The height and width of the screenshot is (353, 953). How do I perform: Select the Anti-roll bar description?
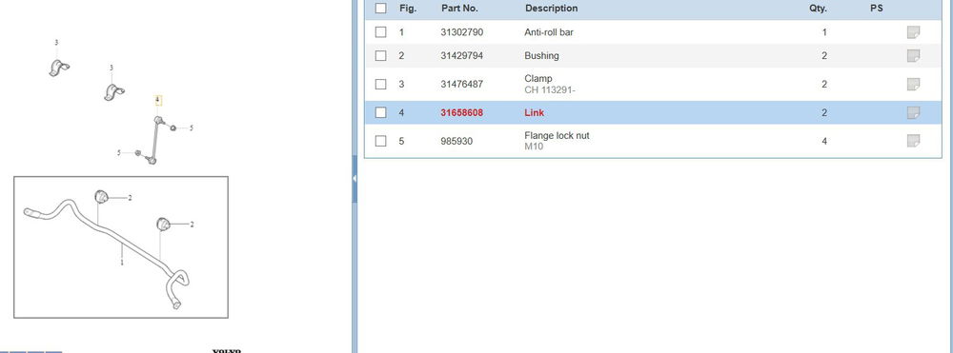pyautogui.click(x=549, y=32)
